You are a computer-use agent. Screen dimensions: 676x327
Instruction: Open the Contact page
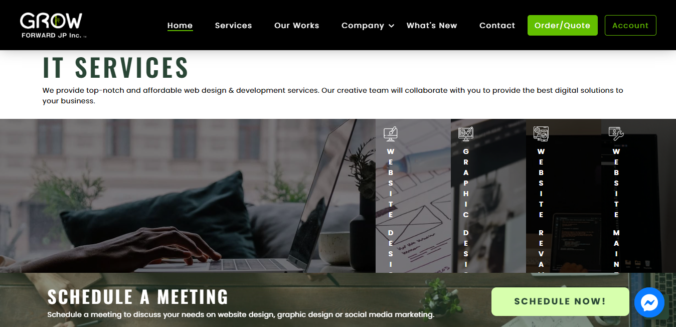click(497, 26)
